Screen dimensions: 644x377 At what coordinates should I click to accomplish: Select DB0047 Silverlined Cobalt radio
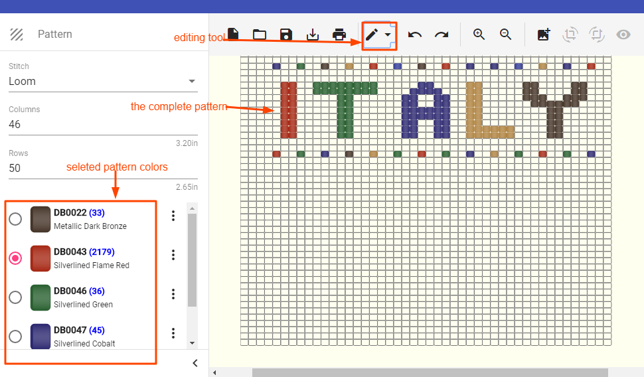15,337
